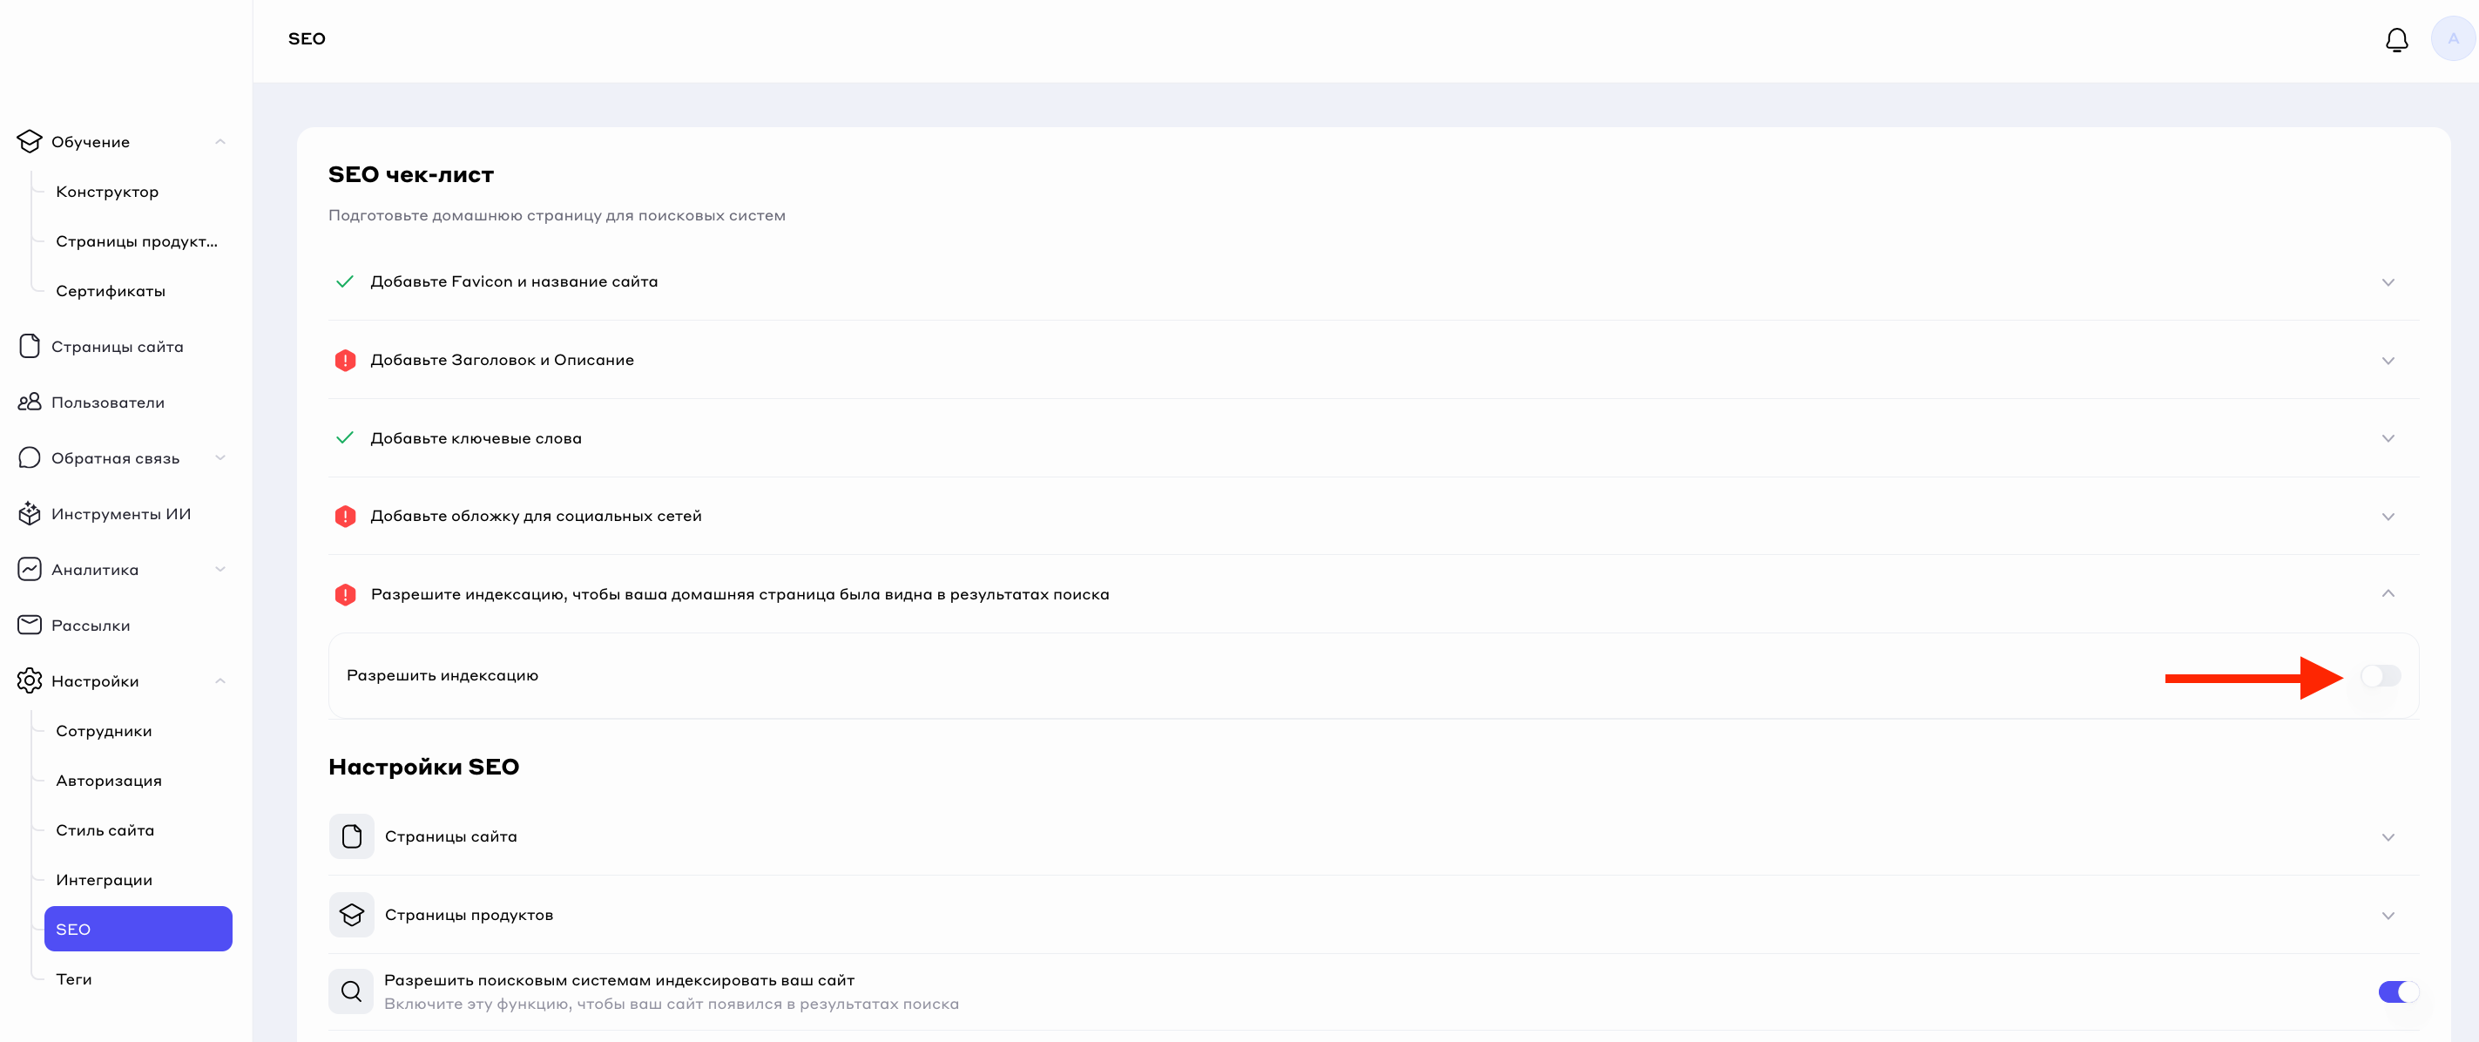Screen dimensions: 2479x1042
Task: Expand the Аналитика sidebar submenu
Action: [x=220, y=570]
